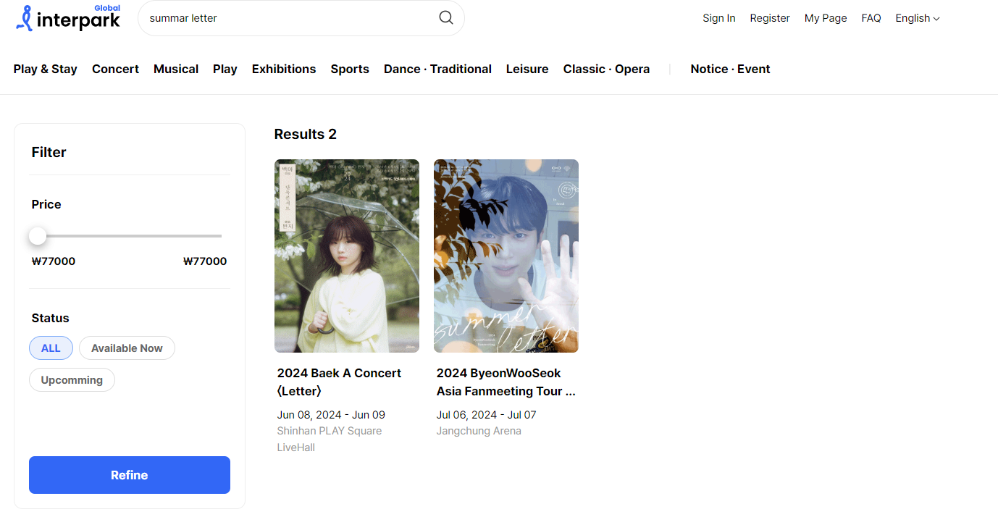Screen dimensions: 998x517
Task: Select the ALL status filter
Action: [x=51, y=348]
